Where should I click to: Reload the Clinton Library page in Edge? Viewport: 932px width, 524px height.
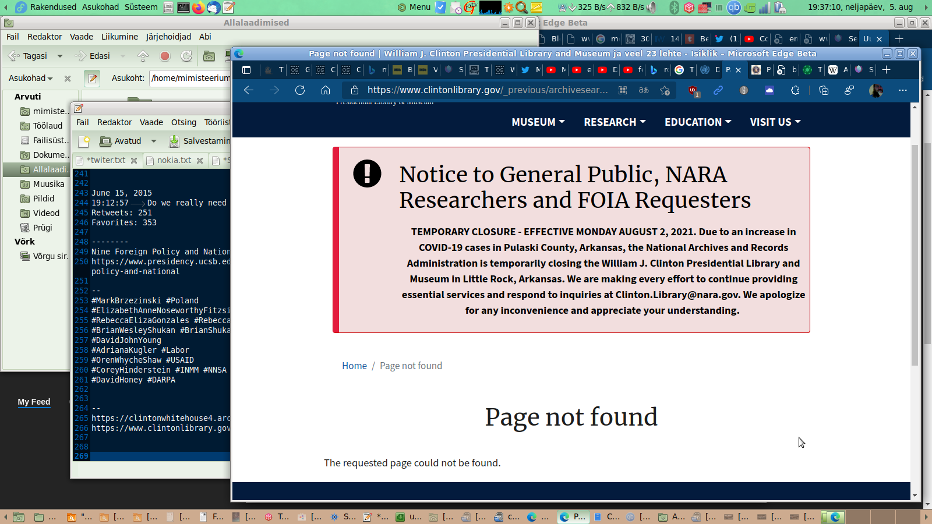[300, 90]
